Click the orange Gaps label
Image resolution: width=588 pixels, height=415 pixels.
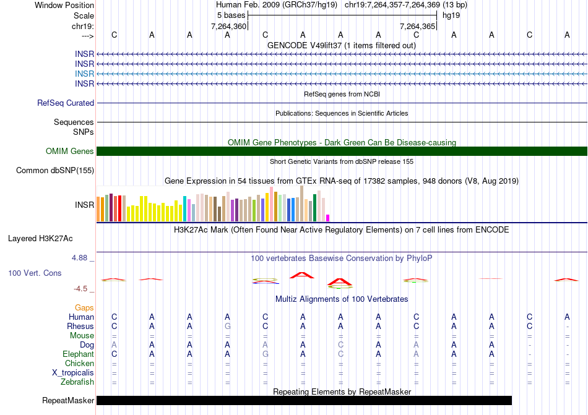84,307
